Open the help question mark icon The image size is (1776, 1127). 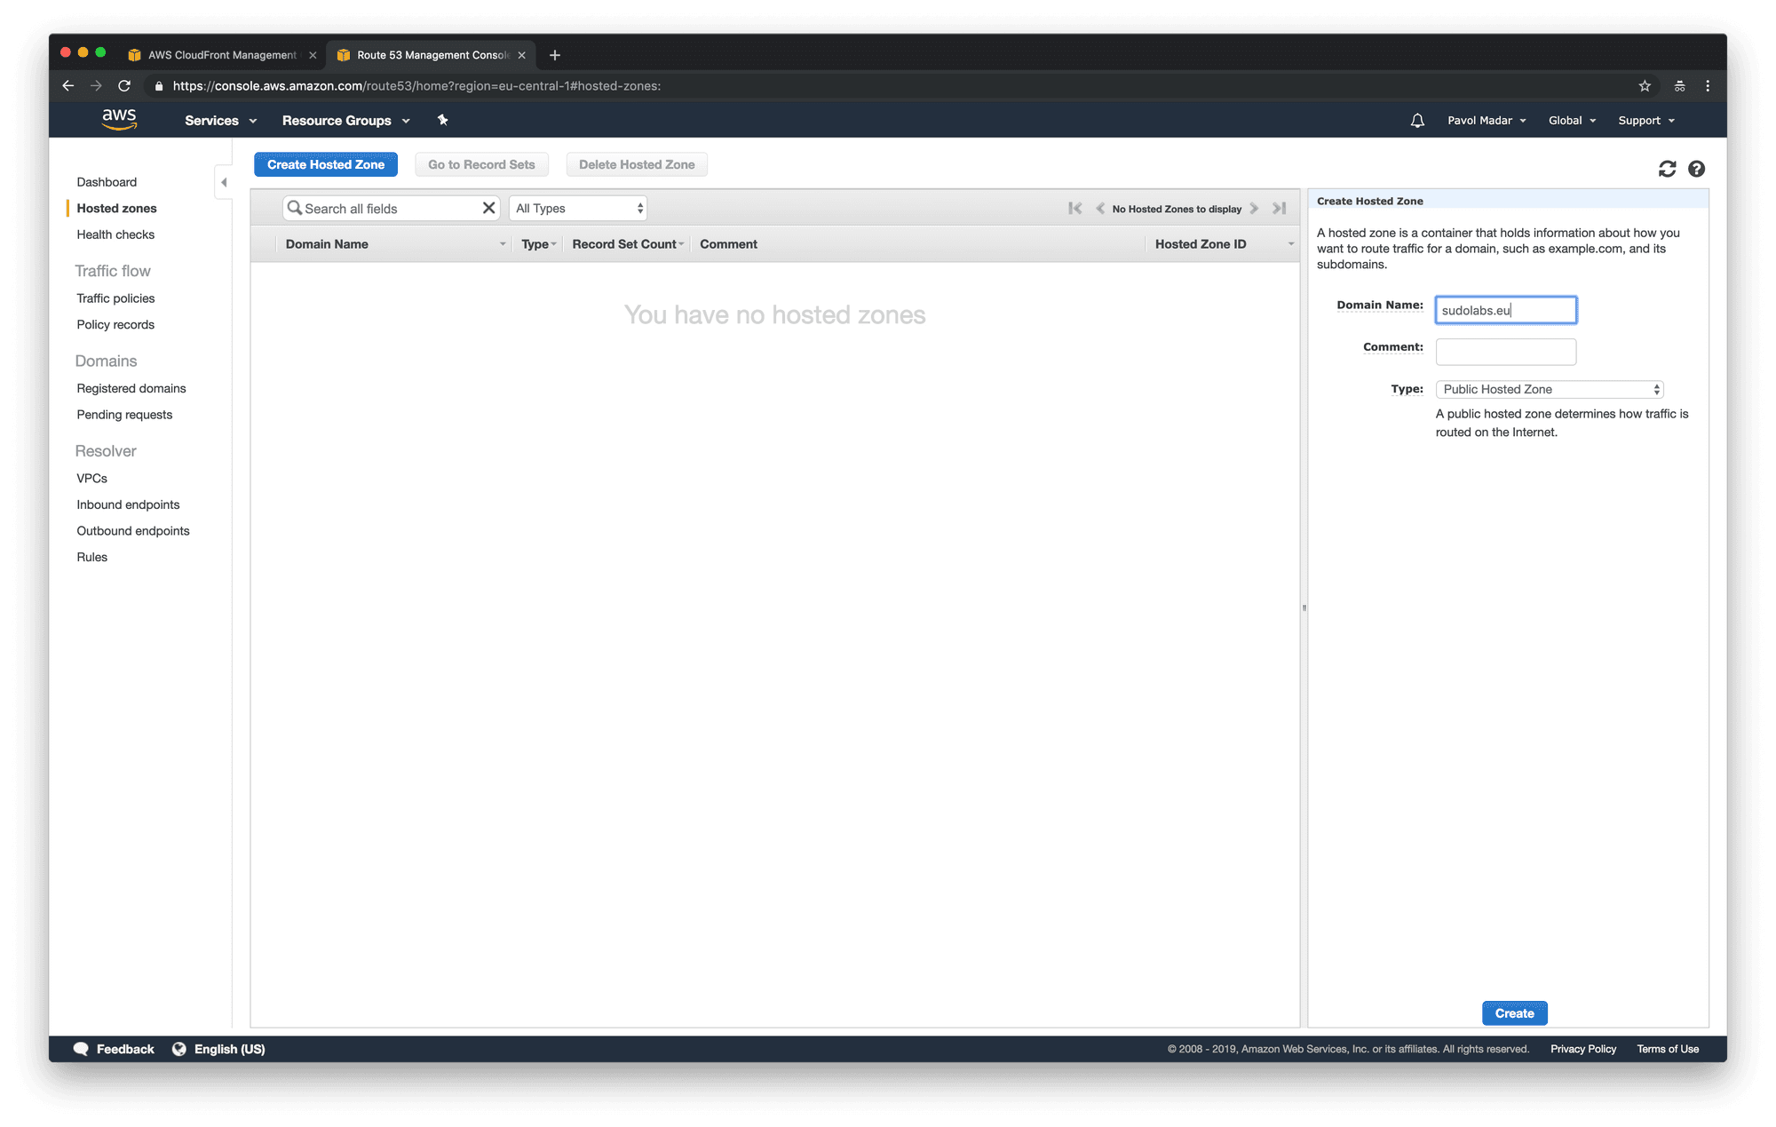pyautogui.click(x=1696, y=169)
